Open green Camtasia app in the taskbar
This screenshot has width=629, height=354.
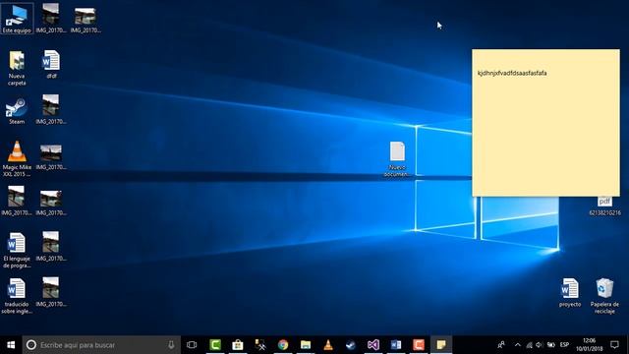(215, 345)
